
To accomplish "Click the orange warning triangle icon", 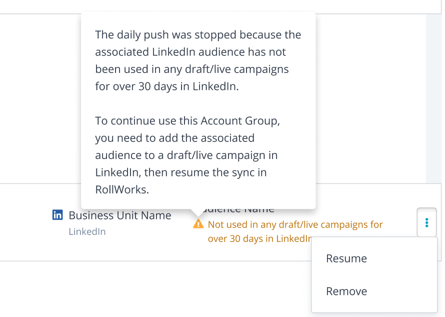I will click(x=198, y=224).
